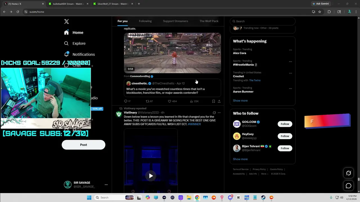Click Show more under What's happening
360x202 pixels.
[x=240, y=100]
